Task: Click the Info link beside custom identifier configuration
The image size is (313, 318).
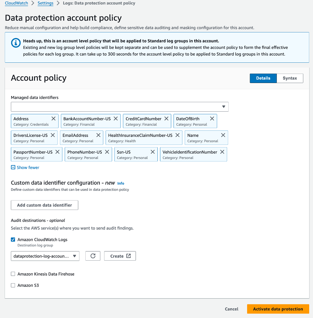Action: click(x=121, y=183)
